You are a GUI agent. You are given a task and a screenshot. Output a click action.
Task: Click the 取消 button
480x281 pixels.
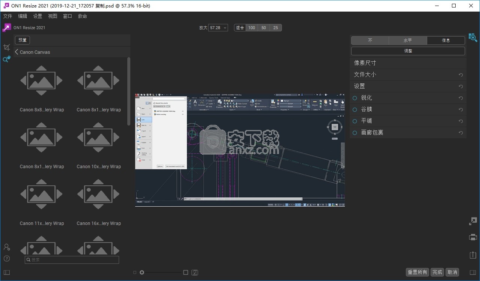tap(452, 272)
